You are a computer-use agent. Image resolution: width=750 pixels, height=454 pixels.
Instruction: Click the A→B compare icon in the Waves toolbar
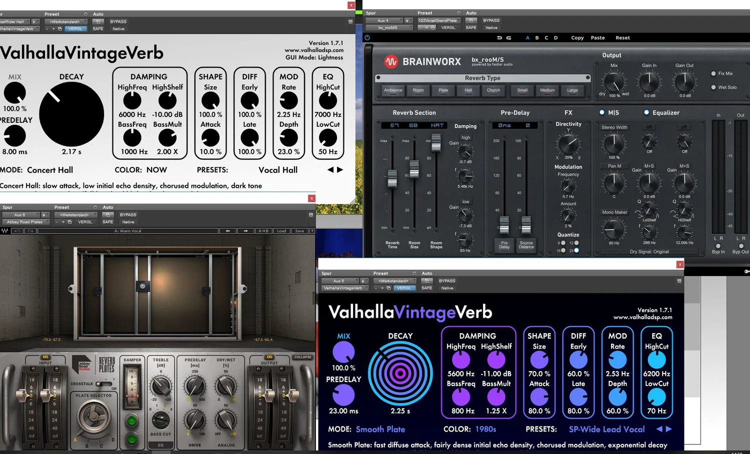pos(263,231)
